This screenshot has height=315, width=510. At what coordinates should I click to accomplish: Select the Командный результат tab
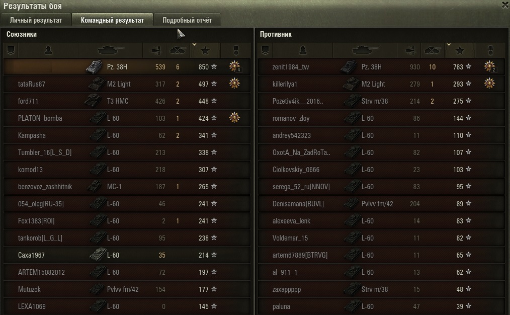(112, 20)
